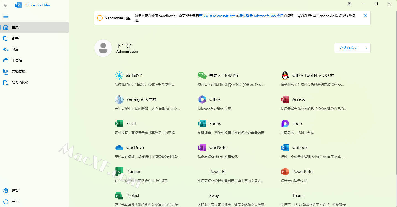
Task: Click the Office Tool Plus logo icon
Action: coord(18,5)
